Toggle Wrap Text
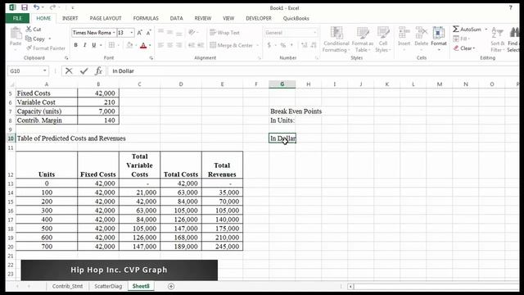This screenshot has height=295, width=524. pyautogui.click(x=224, y=33)
